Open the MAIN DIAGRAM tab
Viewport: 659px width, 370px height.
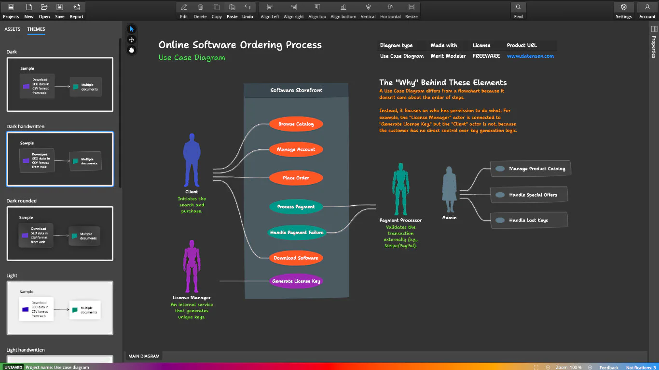(x=144, y=356)
